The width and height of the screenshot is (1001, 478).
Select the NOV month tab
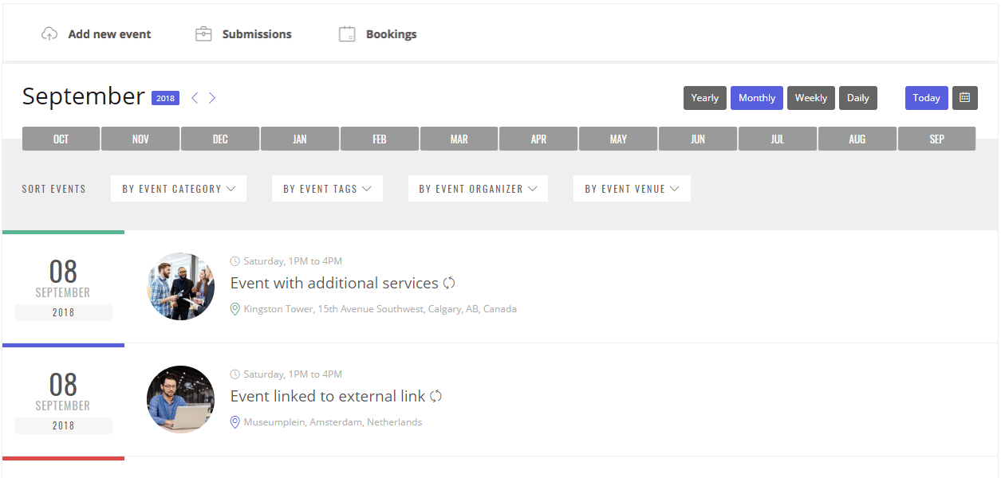[140, 139]
